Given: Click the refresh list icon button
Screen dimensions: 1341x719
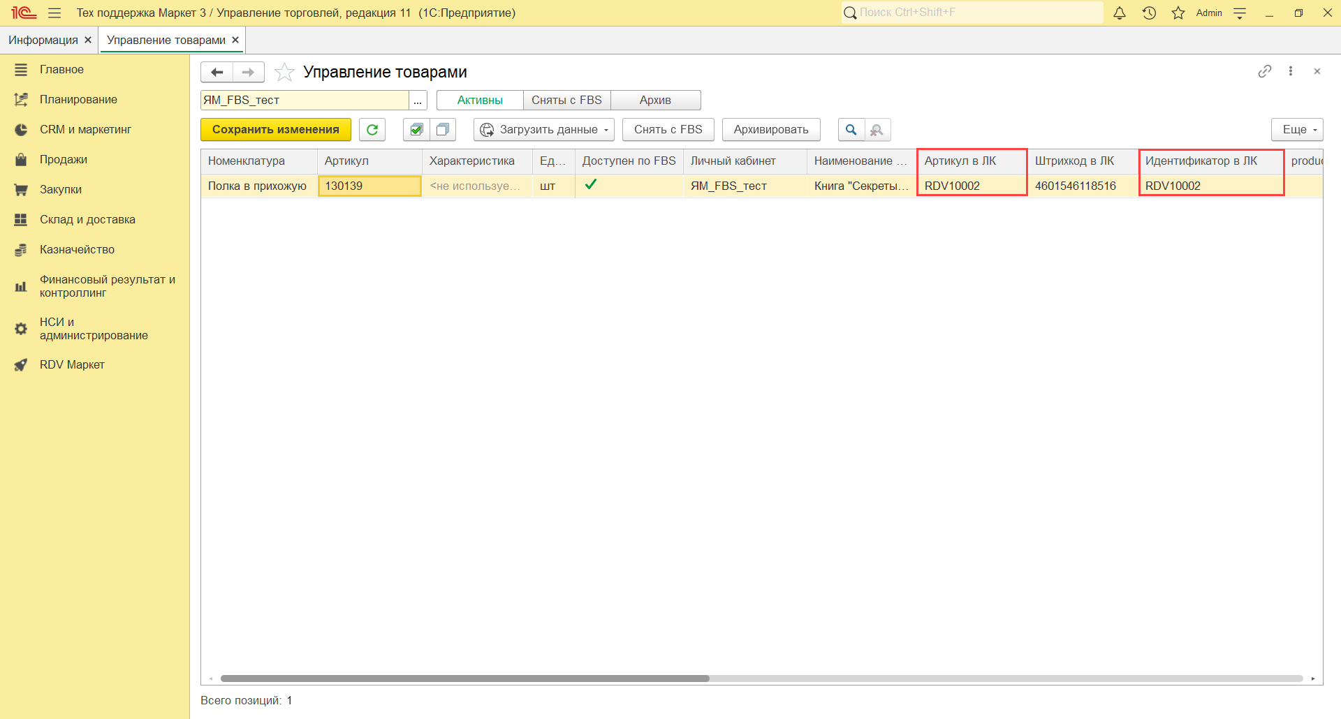Looking at the screenshot, I should click(x=372, y=130).
